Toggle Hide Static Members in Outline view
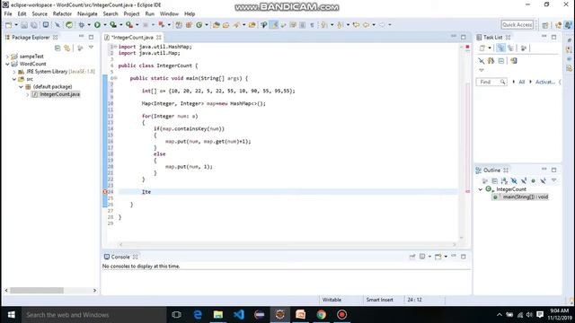The height and width of the screenshot is (323, 575). [x=524, y=181]
